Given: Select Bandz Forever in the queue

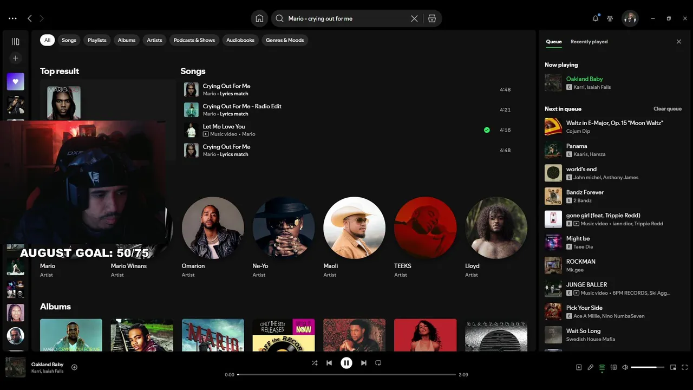Looking at the screenshot, I should tap(613, 196).
